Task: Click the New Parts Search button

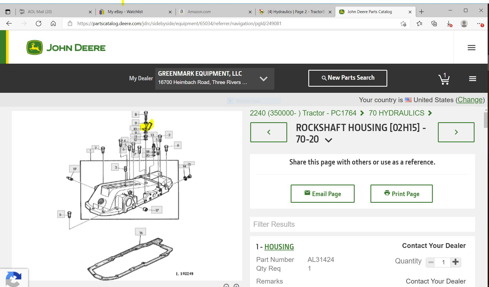Action: [348, 78]
